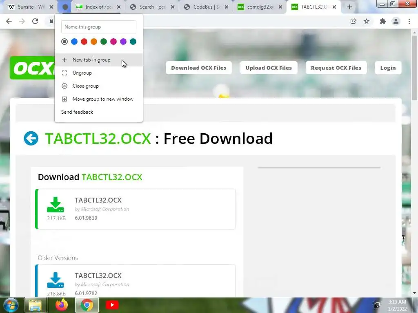
Task: Click the Chrome taskbar icon
Action: click(x=87, y=305)
